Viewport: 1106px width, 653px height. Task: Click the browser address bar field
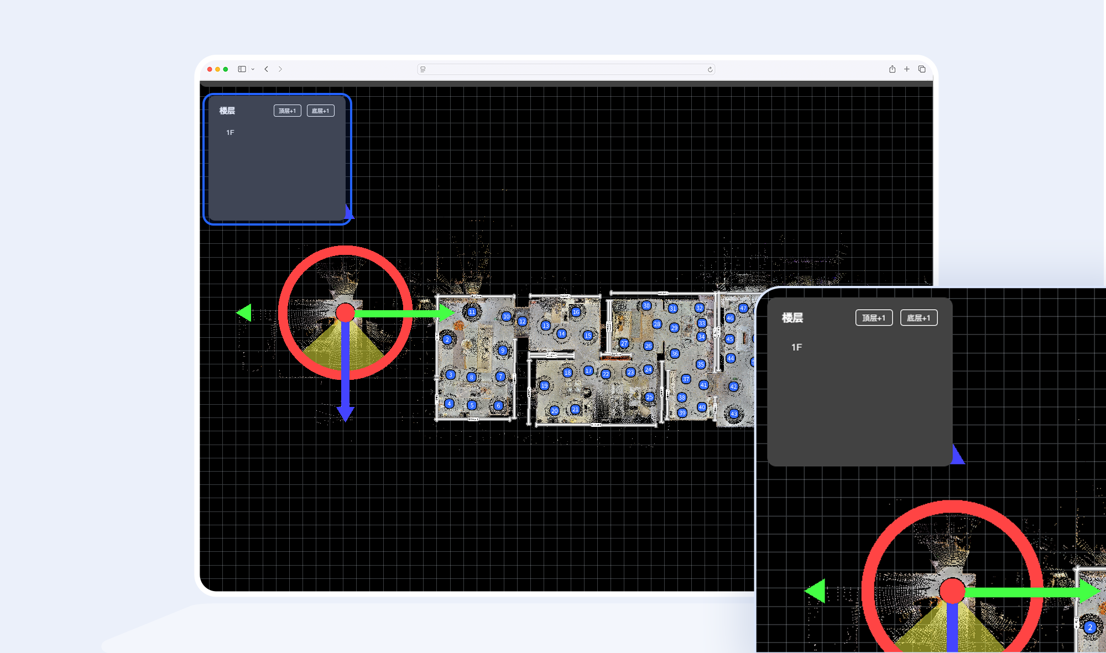click(x=566, y=69)
